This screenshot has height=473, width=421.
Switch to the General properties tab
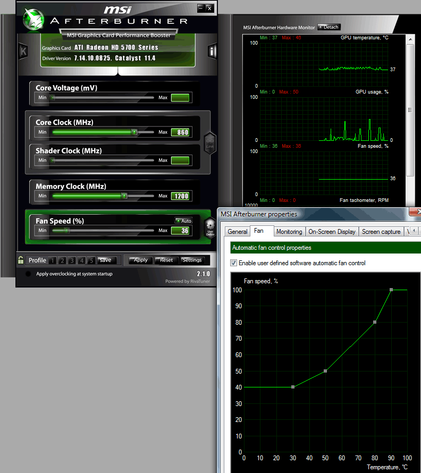coord(238,232)
